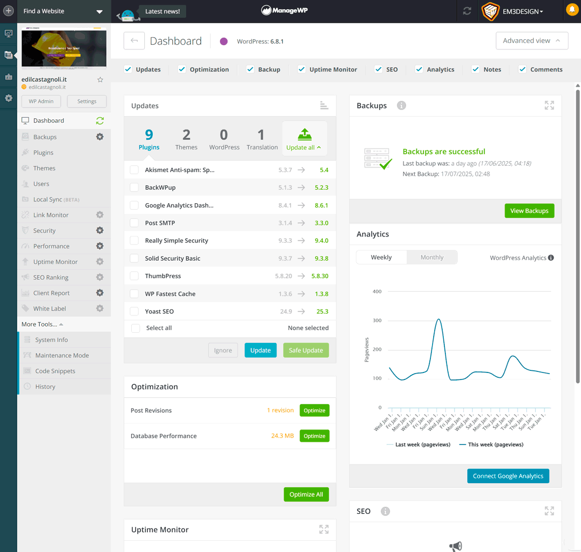
Task: Click the View Backups button
Action: pos(529,211)
